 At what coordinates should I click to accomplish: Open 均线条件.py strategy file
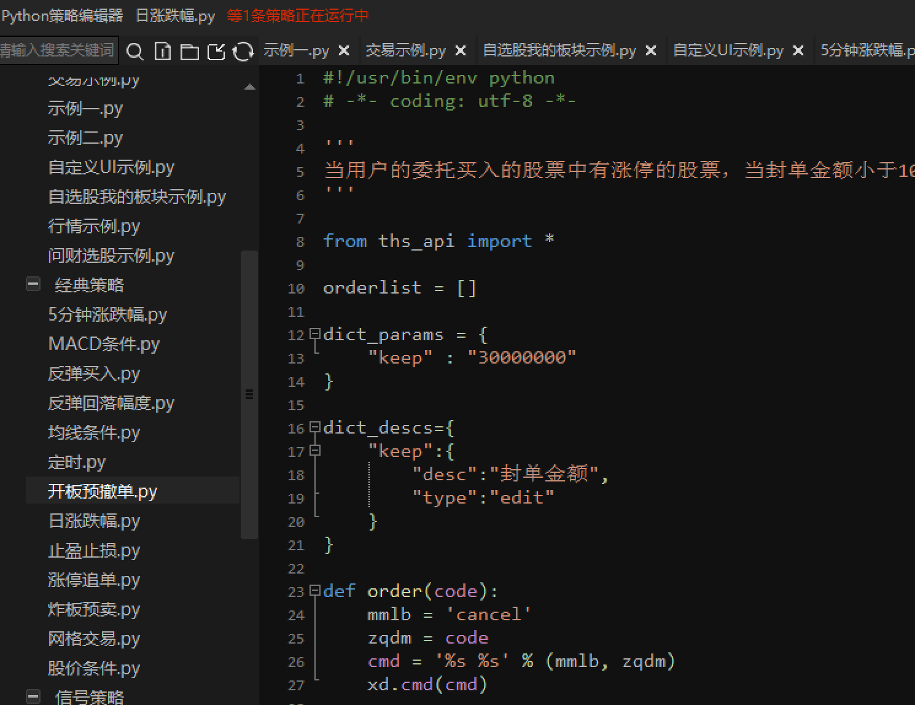(94, 432)
